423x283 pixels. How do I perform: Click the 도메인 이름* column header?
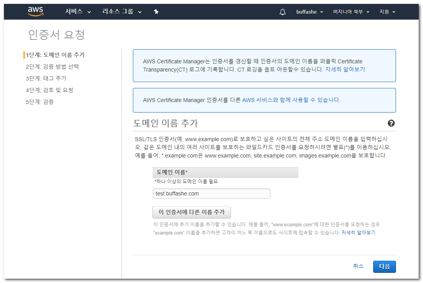tap(225, 172)
